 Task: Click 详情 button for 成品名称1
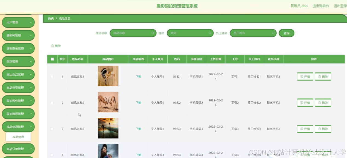pos(305,77)
